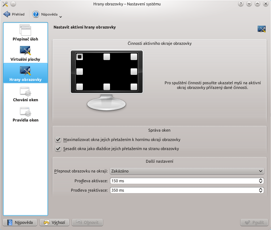Viewport: 271px width, 230px height.
Task: Click the right-middle screen edge square
Action: [134, 72]
